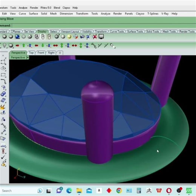Open the Surface menu
The width and height of the screenshot is (196, 196).
pos(34,14)
